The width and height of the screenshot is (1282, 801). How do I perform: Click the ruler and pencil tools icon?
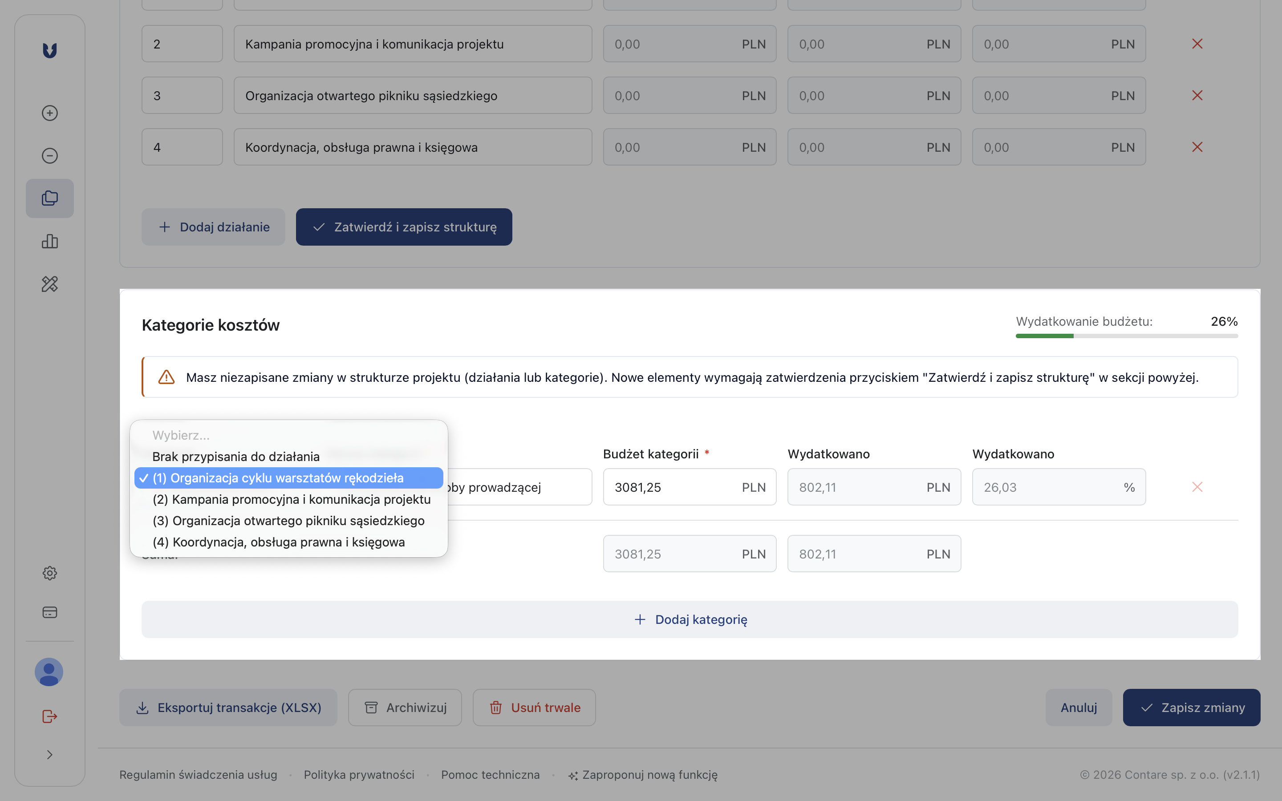(50, 284)
